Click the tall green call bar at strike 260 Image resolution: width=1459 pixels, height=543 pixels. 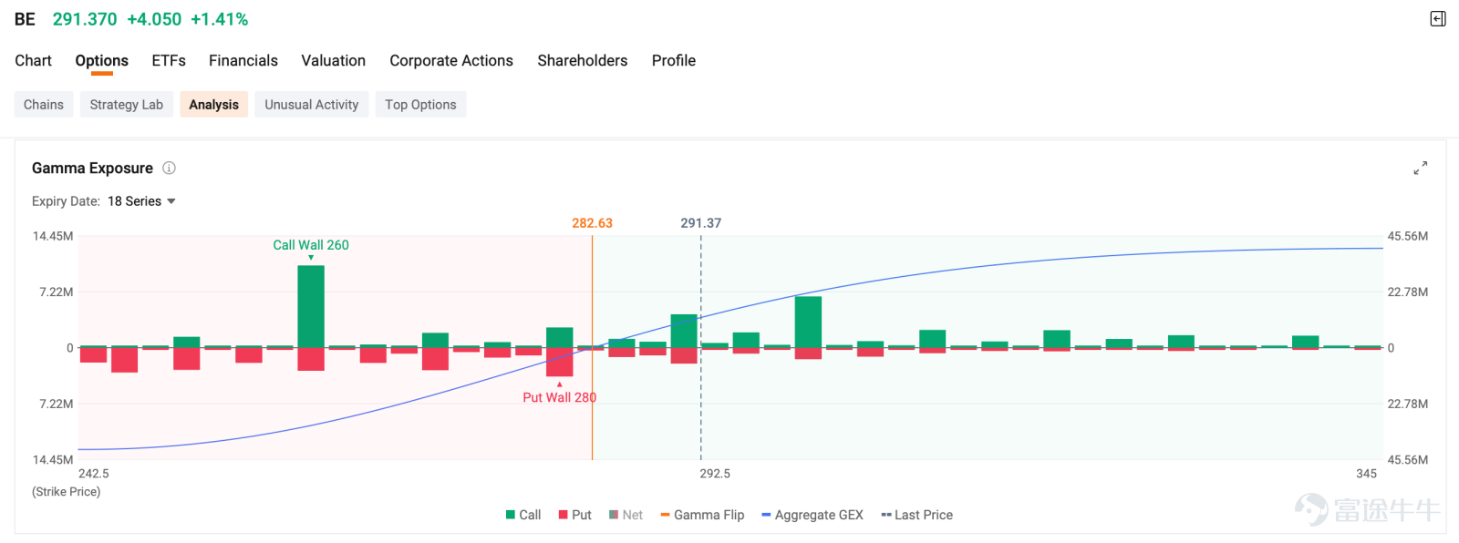pyautogui.click(x=311, y=306)
